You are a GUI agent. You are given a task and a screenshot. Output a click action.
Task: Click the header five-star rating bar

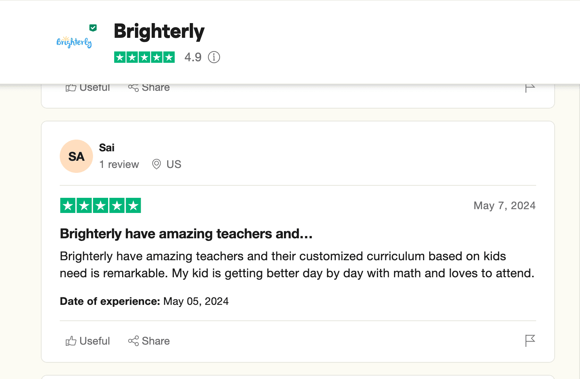click(144, 57)
